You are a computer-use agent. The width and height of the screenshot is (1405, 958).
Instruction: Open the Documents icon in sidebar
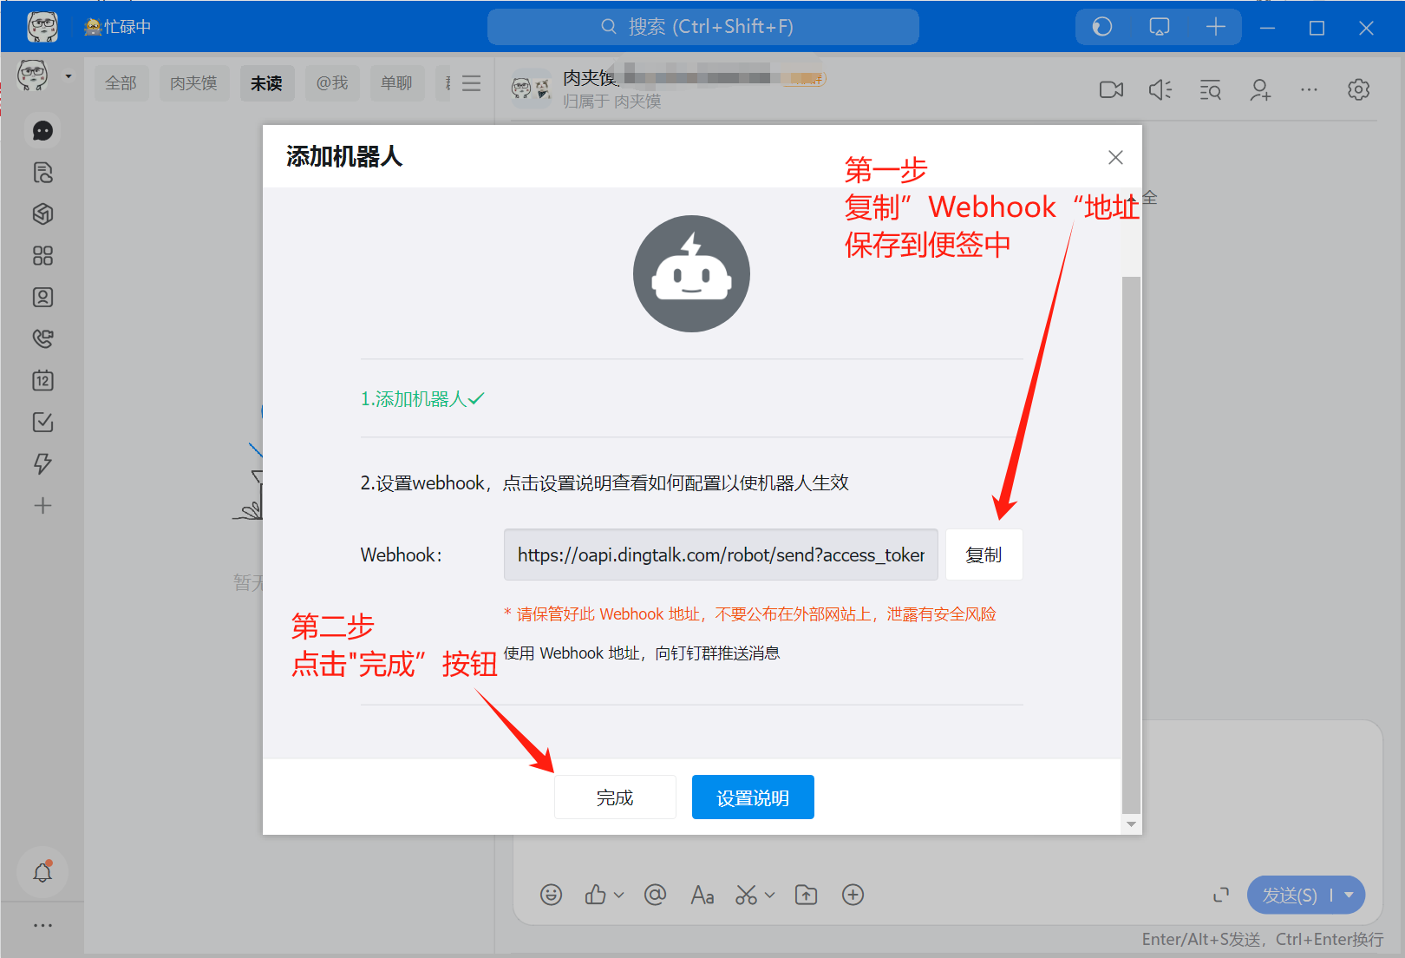click(42, 173)
